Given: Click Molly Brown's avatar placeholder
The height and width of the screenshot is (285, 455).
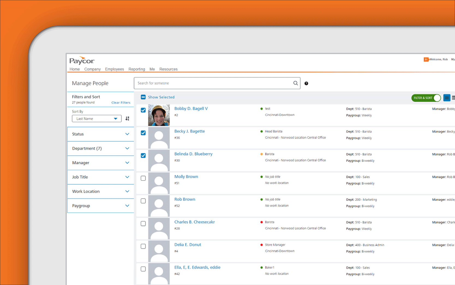Looking at the screenshot, I should (159, 183).
